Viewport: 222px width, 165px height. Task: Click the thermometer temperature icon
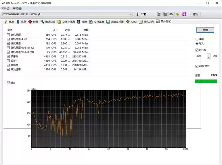(x=137, y=14)
